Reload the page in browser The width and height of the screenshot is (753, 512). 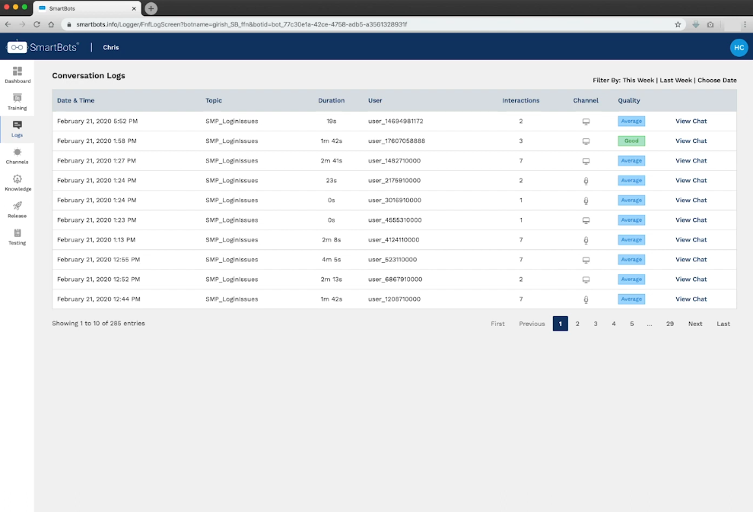pyautogui.click(x=37, y=24)
